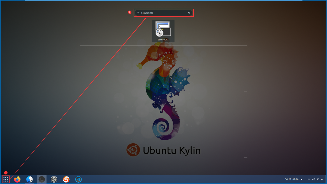This screenshot has width=327, height=184.
Task: Launch Firefox from the dock
Action: [x=17, y=179]
